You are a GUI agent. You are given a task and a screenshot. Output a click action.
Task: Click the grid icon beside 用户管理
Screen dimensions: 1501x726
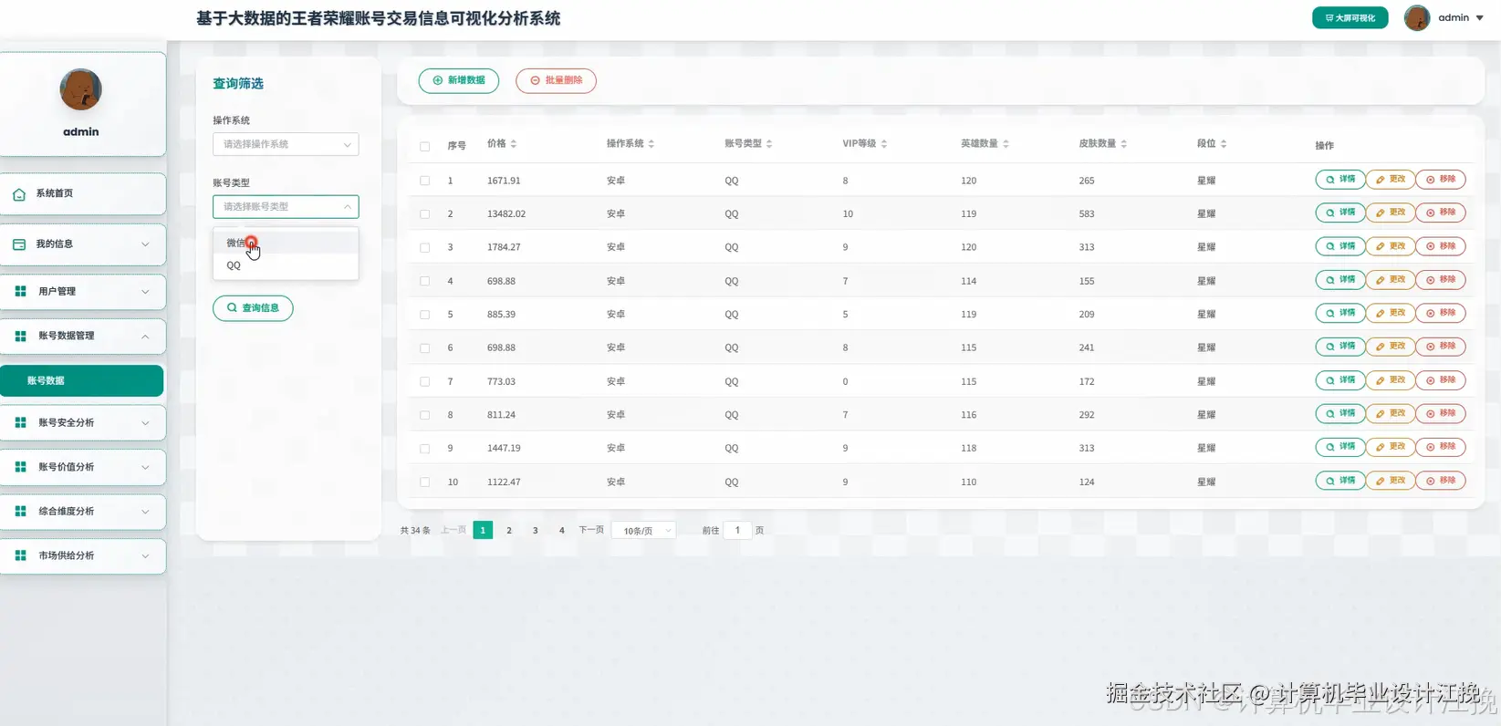tap(20, 291)
